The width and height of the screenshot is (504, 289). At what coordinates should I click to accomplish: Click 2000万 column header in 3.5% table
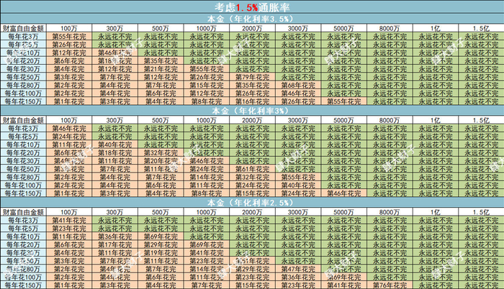point(252,28)
